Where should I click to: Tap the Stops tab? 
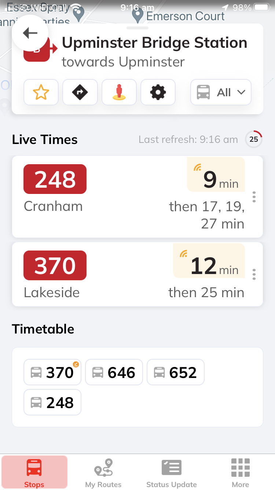click(x=34, y=473)
